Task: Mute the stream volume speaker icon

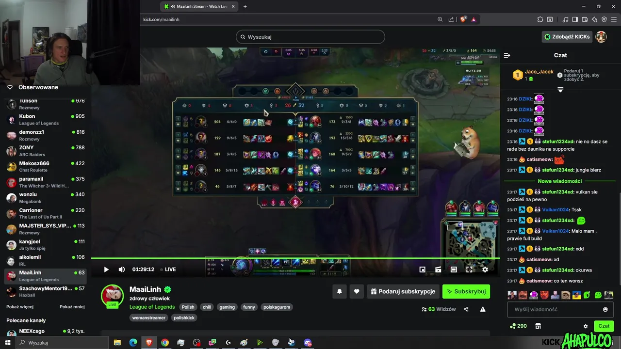Action: click(122, 270)
